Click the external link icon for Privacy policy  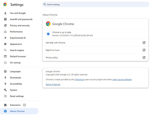tap(144, 57)
